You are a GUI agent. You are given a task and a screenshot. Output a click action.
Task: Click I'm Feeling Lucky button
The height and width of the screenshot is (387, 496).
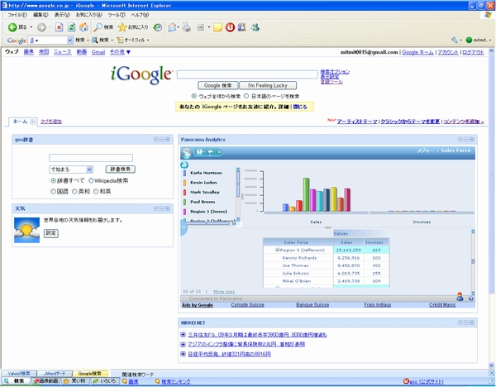tap(268, 85)
